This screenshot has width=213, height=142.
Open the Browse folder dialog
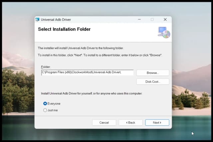point(153,73)
